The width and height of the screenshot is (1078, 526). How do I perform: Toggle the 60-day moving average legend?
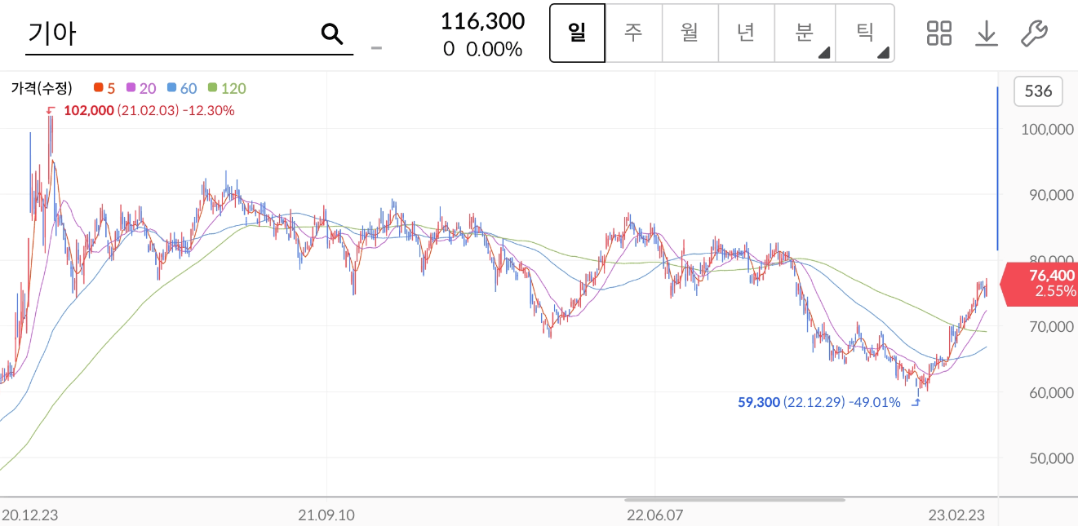(181, 88)
